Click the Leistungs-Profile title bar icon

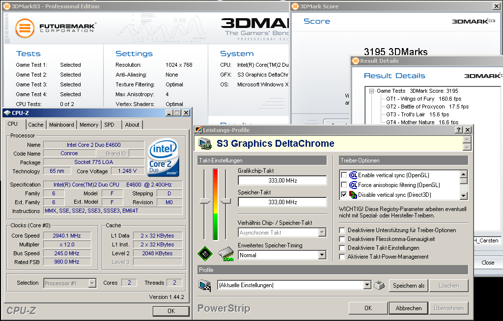198,130
